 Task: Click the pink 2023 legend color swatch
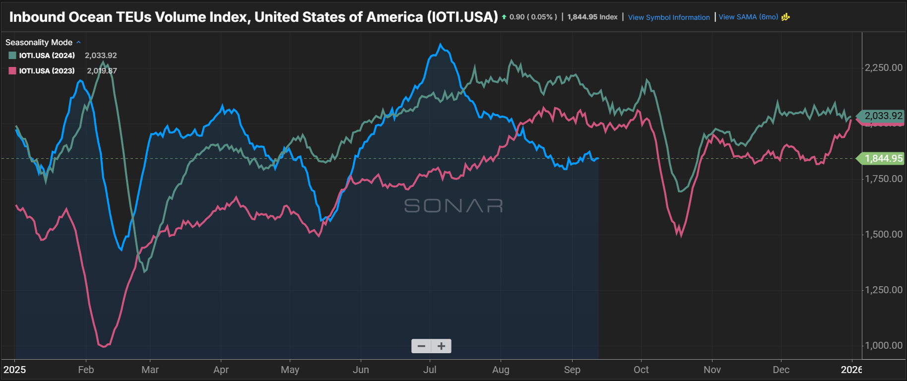click(12, 71)
